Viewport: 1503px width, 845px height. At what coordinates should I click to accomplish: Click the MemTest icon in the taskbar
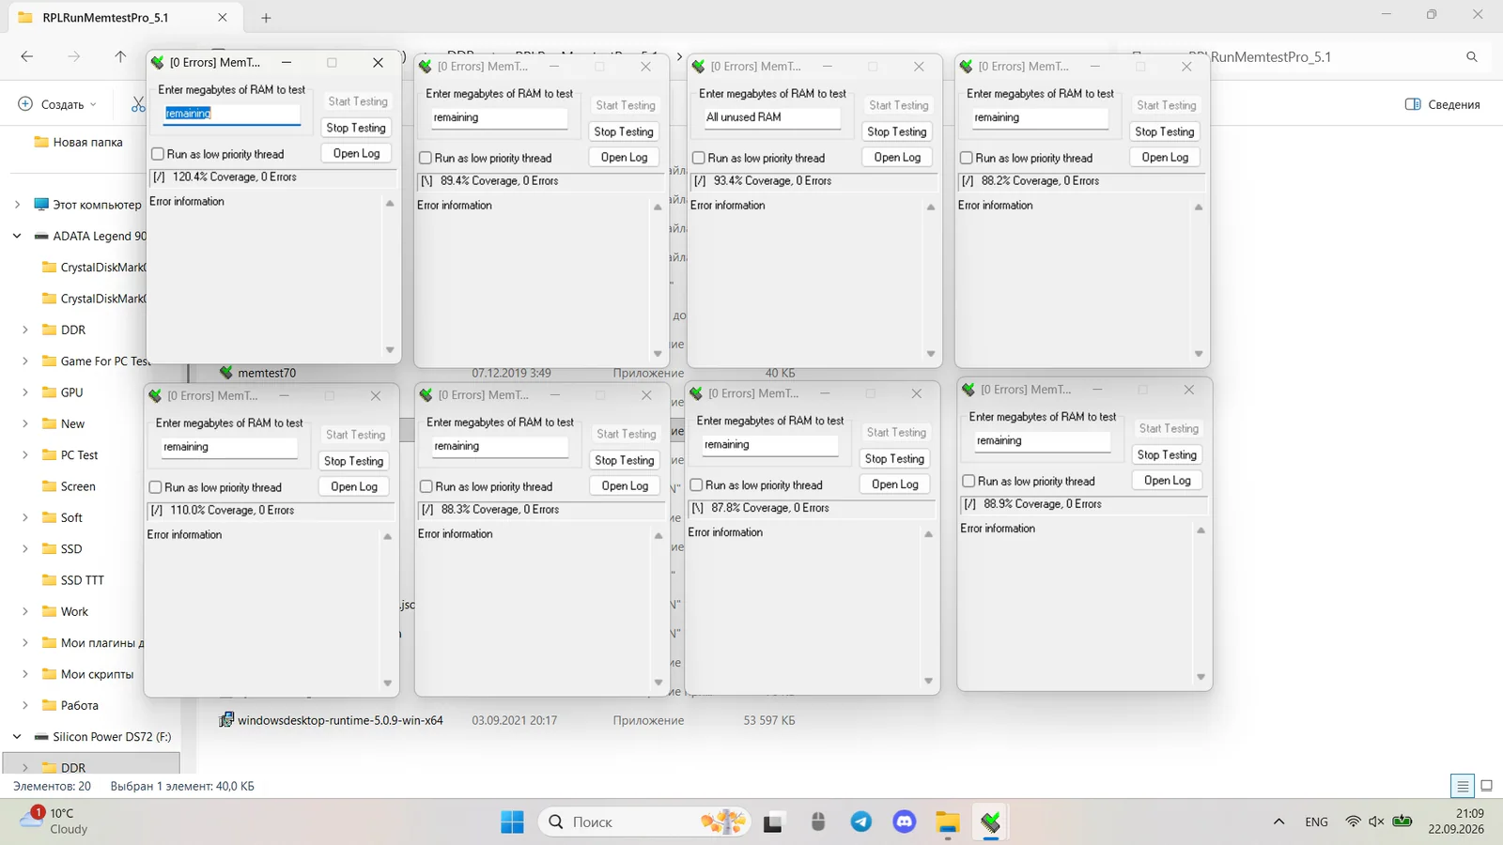point(991,822)
